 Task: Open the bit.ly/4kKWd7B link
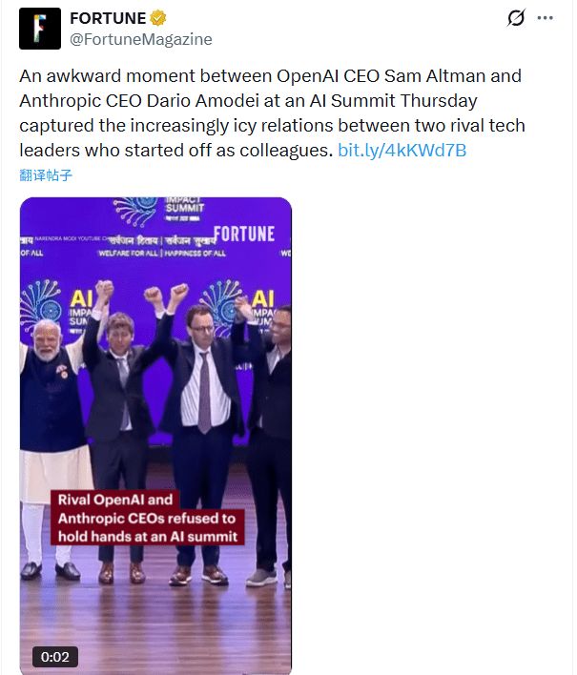tap(402, 150)
